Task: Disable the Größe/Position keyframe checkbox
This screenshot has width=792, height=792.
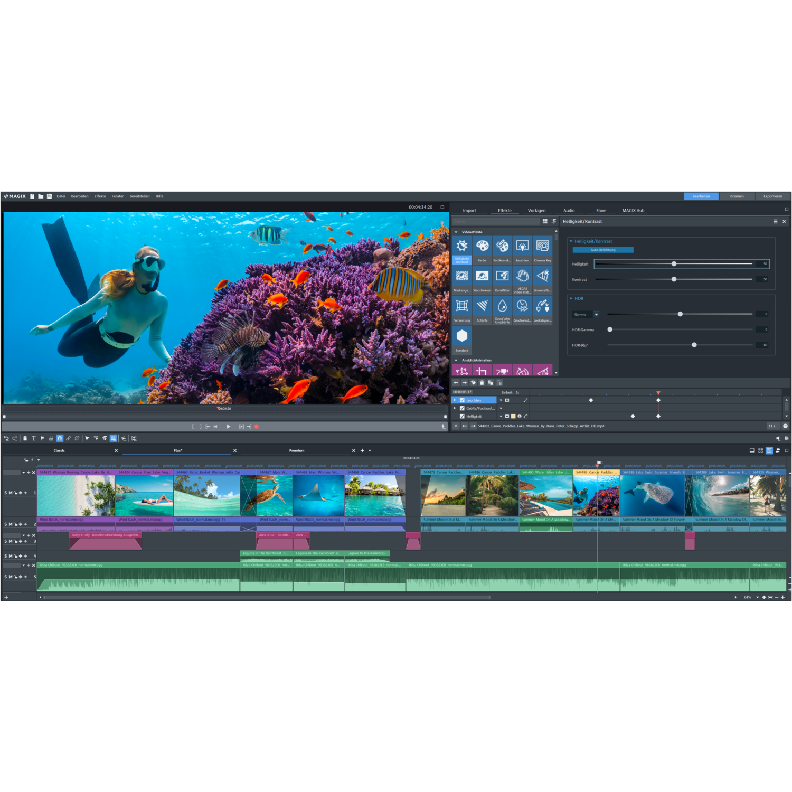Action: pos(463,408)
